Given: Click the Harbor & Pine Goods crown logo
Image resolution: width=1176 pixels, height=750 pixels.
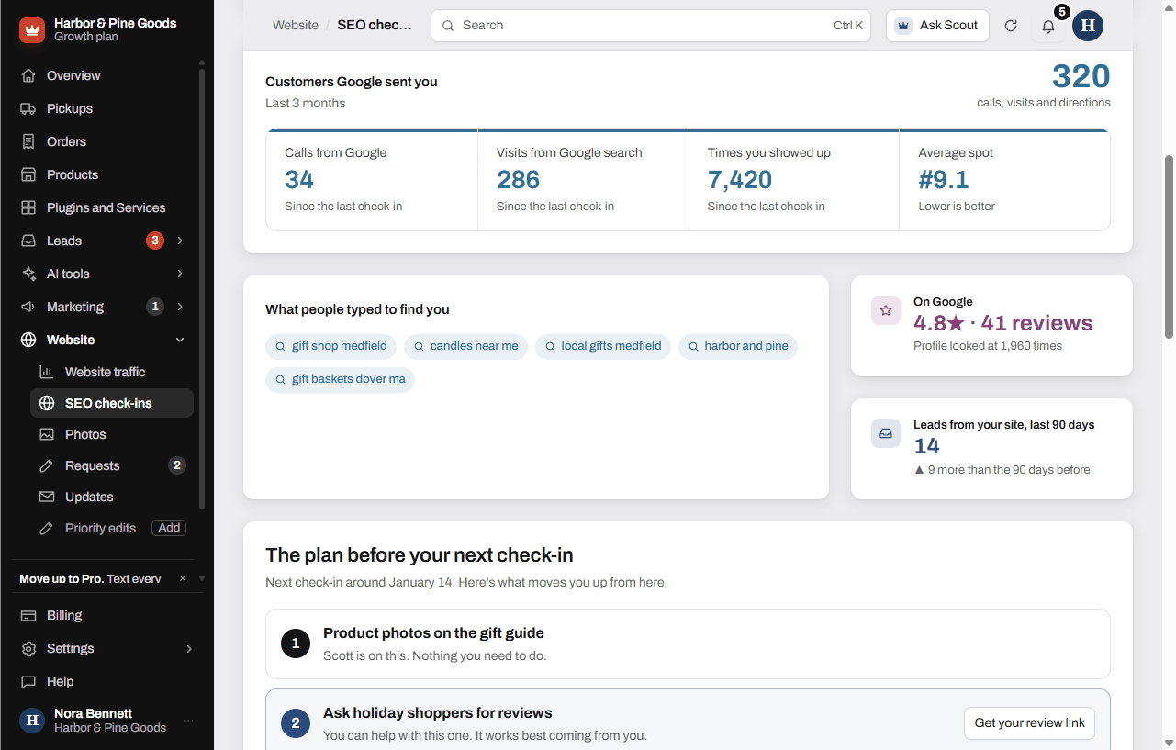Looking at the screenshot, I should pos(32,30).
